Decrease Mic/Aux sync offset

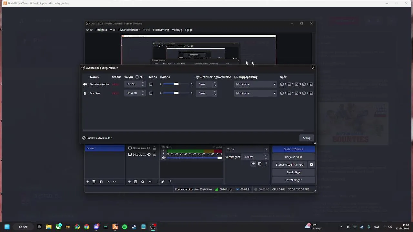[x=215, y=95]
